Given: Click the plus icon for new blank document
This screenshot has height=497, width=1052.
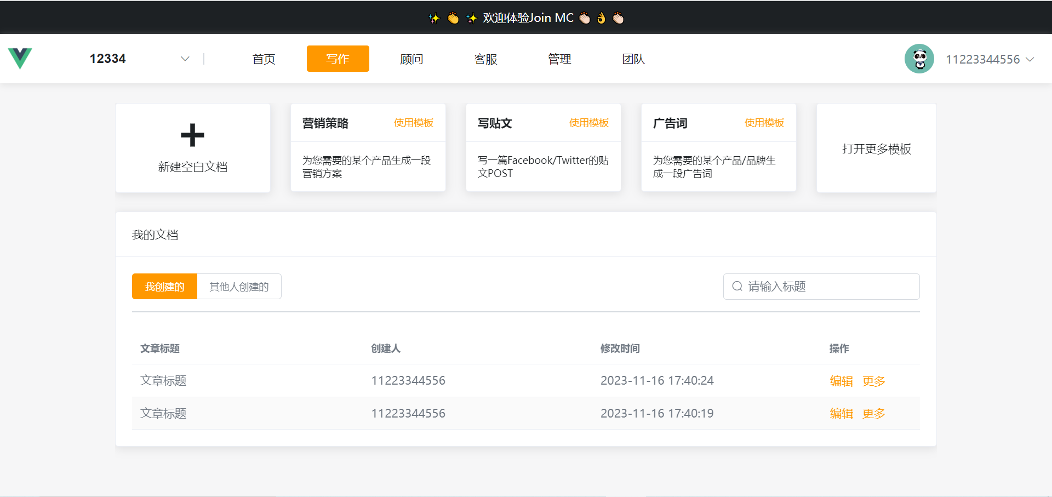Looking at the screenshot, I should 192,135.
